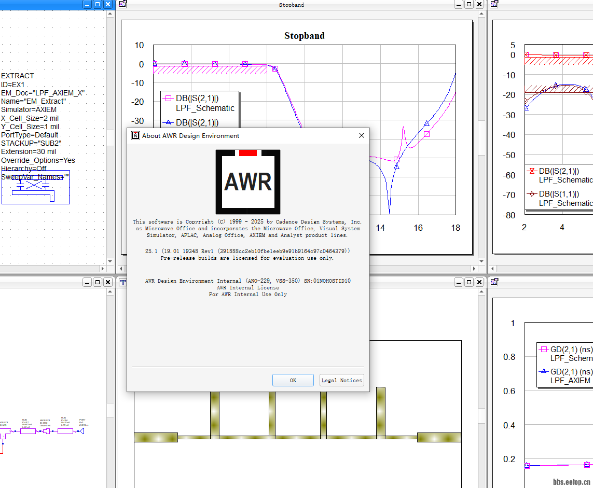The image size is (593, 488).
Task: Minimize the active EXTRACT schematic window
Action: point(87,4)
